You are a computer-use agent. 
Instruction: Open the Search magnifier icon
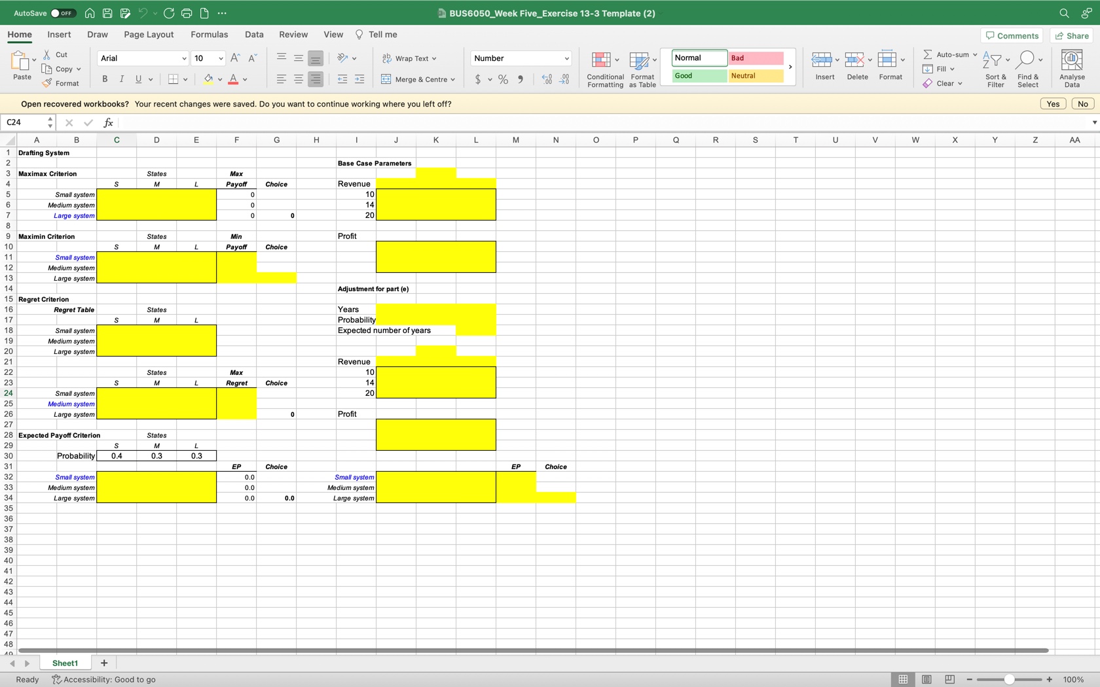(1064, 13)
